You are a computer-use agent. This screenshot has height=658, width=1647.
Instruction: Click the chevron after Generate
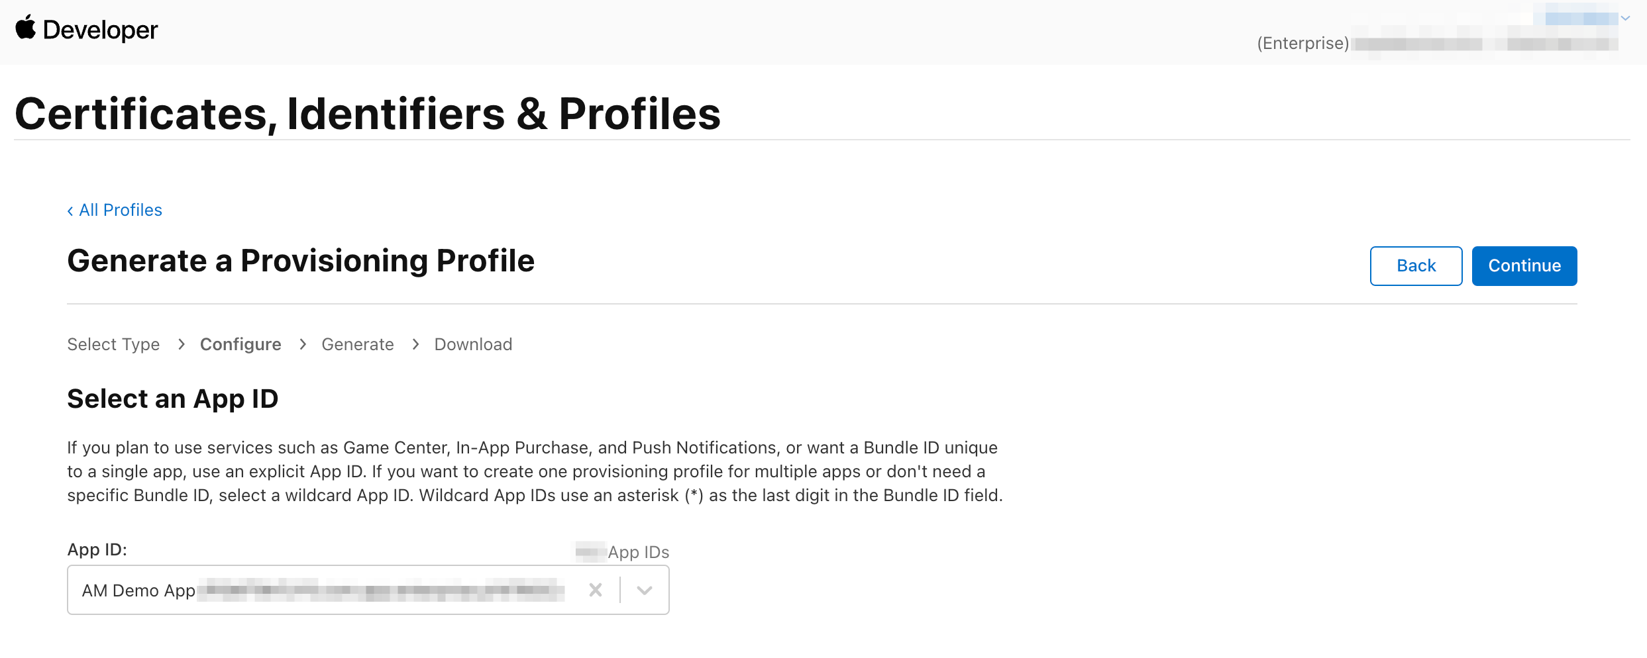415,345
